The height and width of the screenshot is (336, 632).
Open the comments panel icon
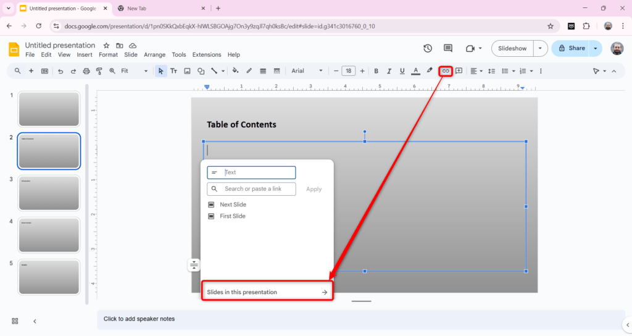coord(448,48)
